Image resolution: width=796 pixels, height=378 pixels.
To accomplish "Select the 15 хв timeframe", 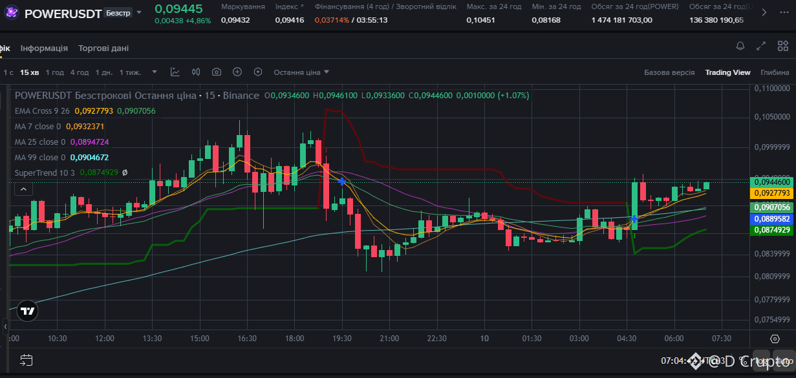I will click(30, 72).
